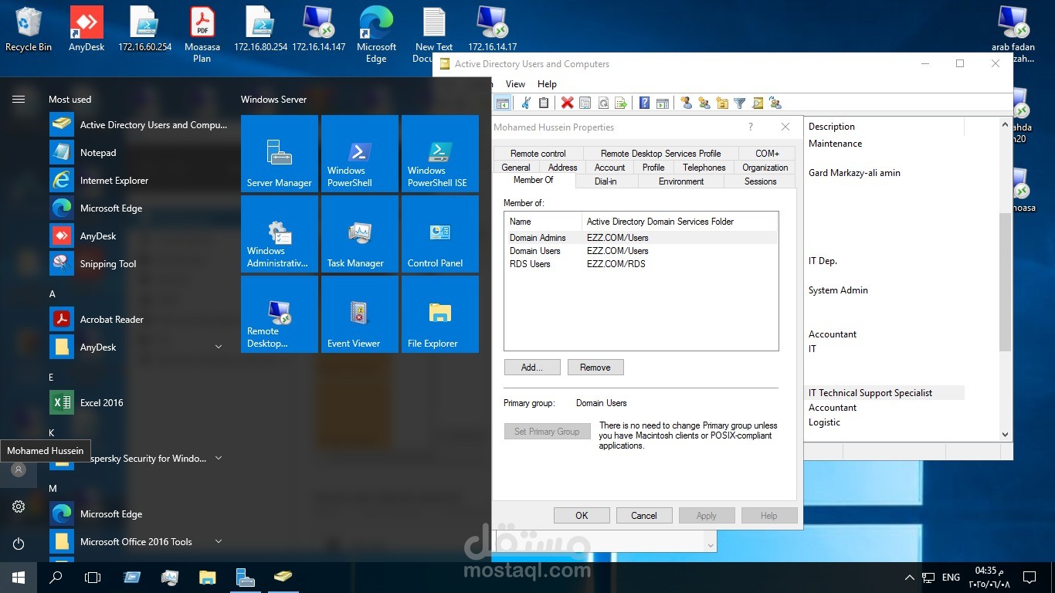Screen dimensions: 1055x593
Task: Click the red X Delete toolbar icon
Action: pyautogui.click(x=568, y=103)
